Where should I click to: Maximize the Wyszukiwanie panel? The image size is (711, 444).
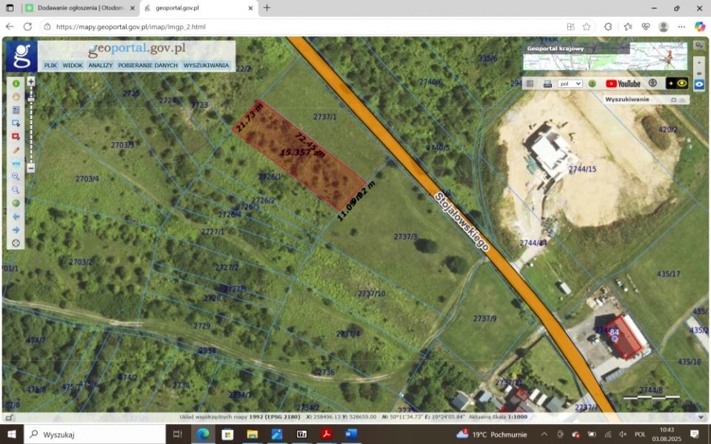click(673, 100)
